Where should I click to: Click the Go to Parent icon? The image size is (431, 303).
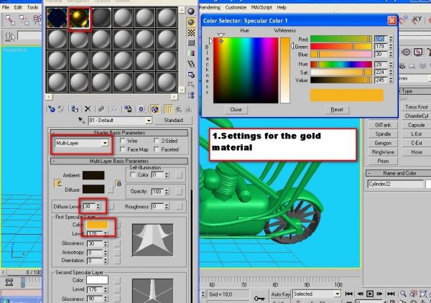(x=179, y=109)
